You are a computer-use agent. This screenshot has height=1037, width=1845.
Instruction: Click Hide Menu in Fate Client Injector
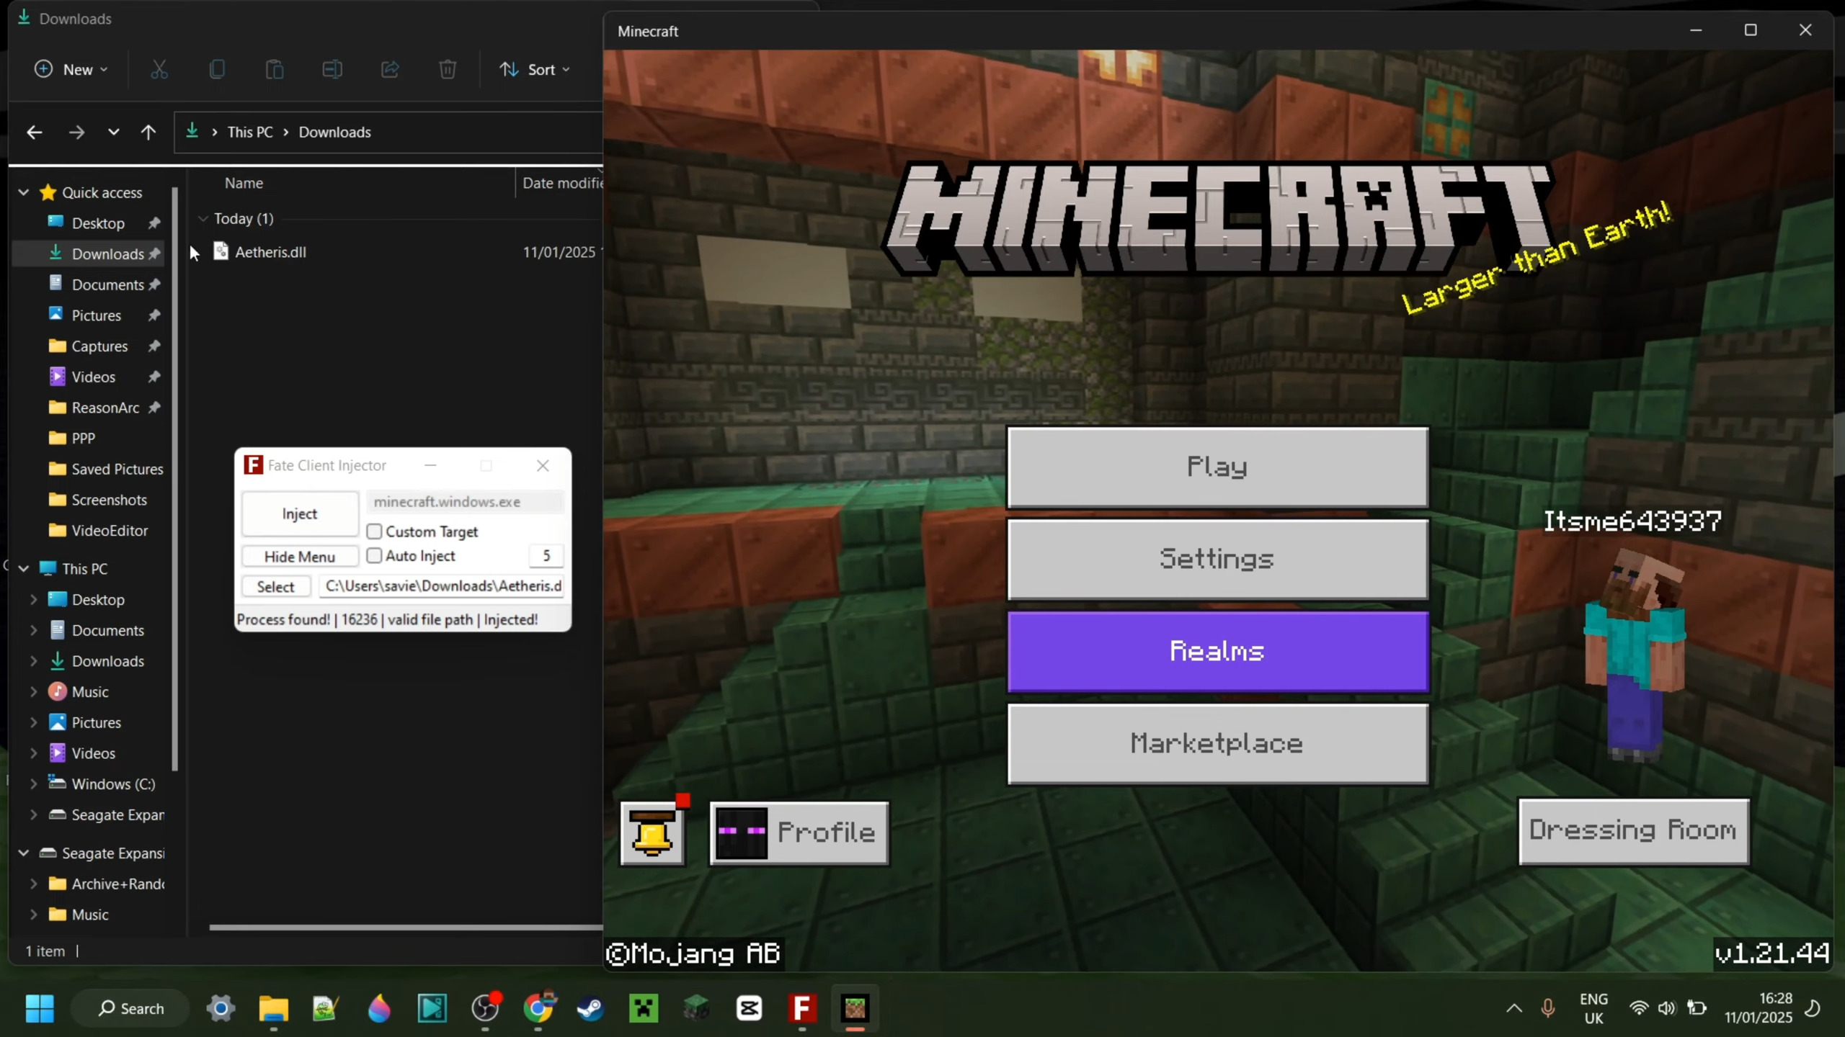[x=300, y=557]
